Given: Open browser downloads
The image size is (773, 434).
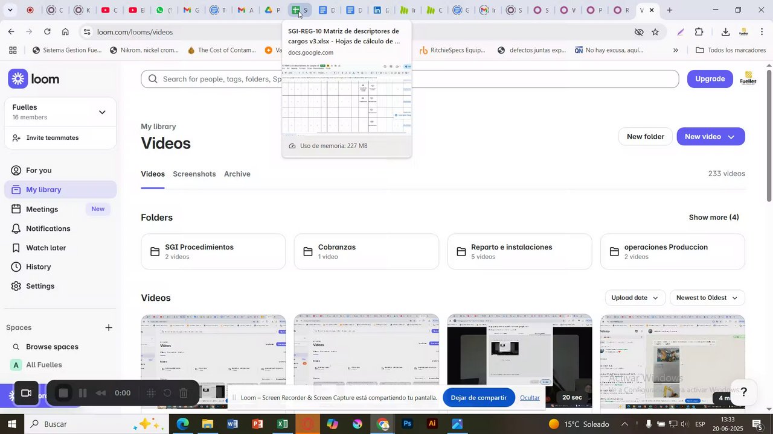Looking at the screenshot, I should click(725, 32).
